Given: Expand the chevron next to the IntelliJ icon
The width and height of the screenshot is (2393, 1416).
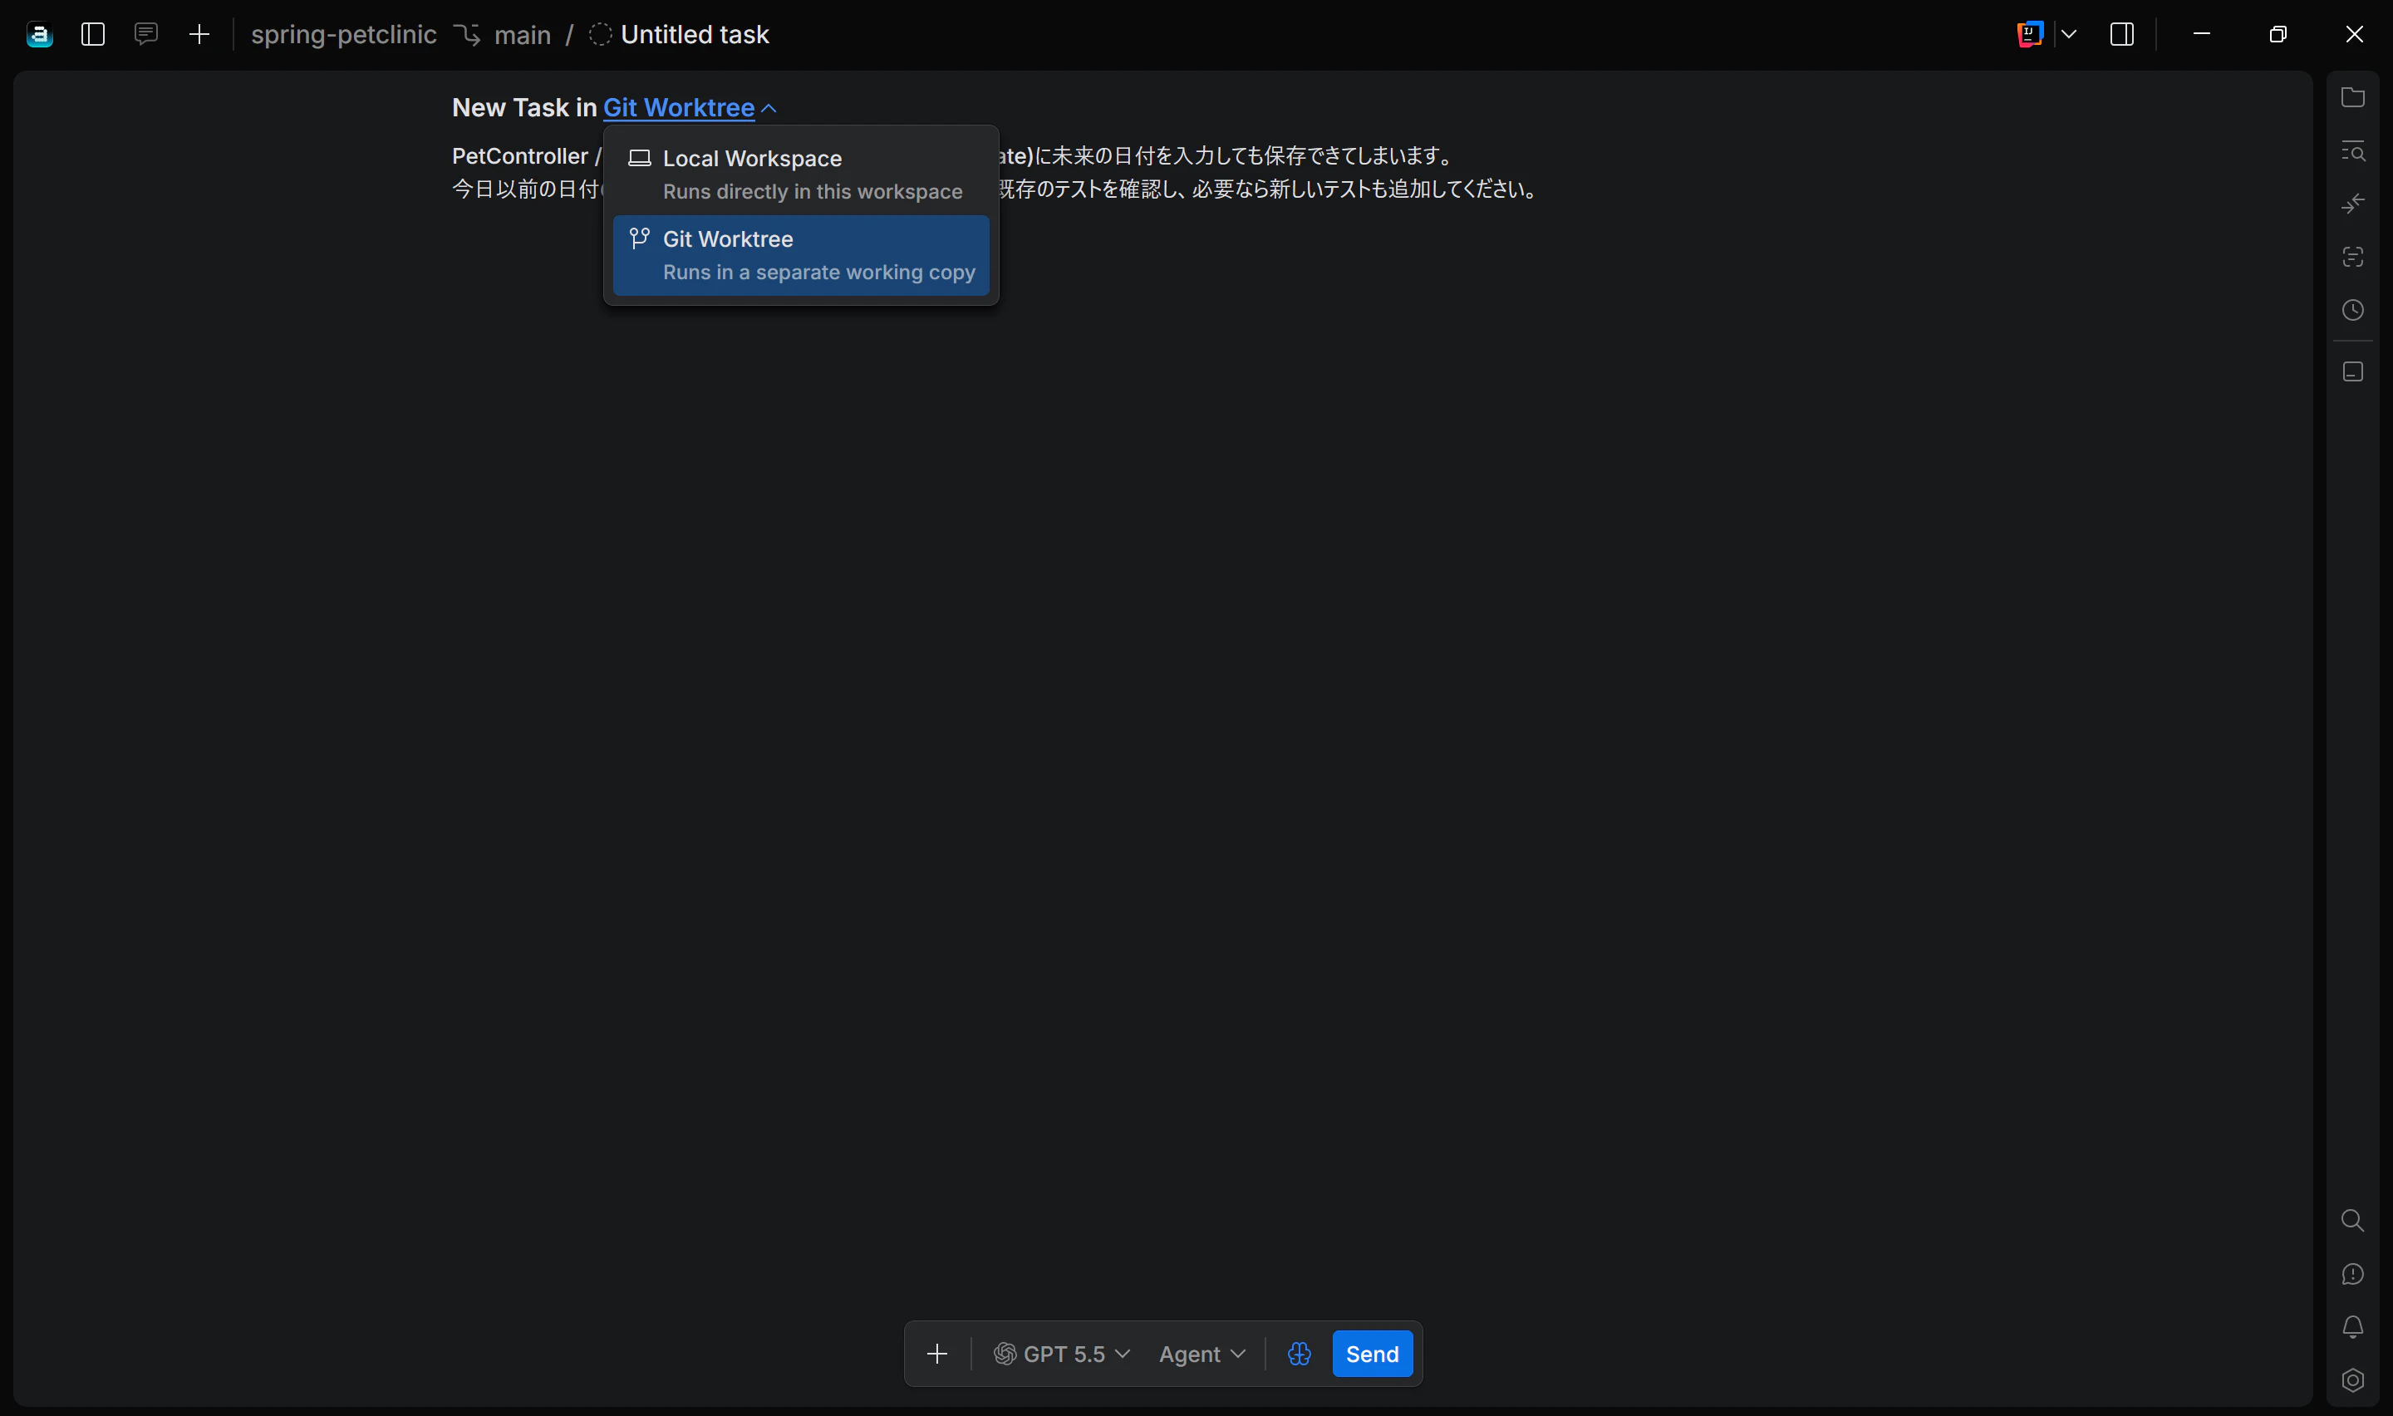Looking at the screenshot, I should point(2069,34).
